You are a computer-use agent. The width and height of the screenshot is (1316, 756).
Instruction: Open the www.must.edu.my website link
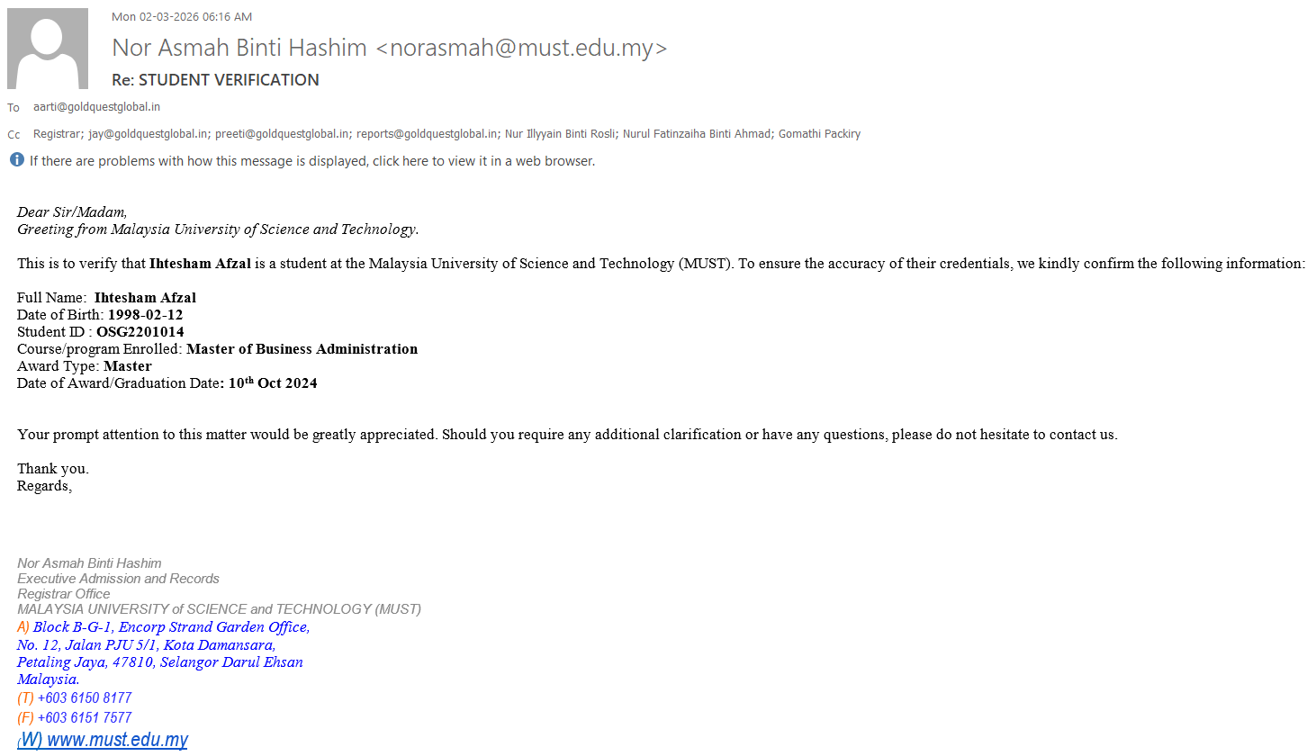click(117, 740)
